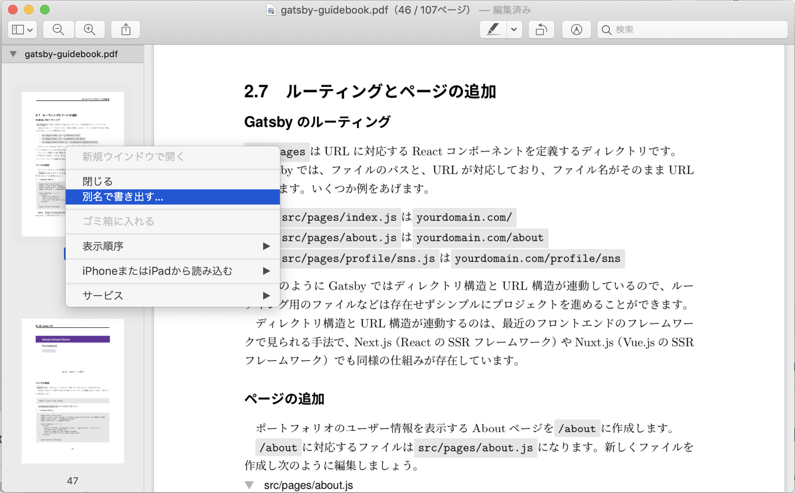
Task: Click the heading 2.7 ルーティングとページの追加
Action: 370,91
